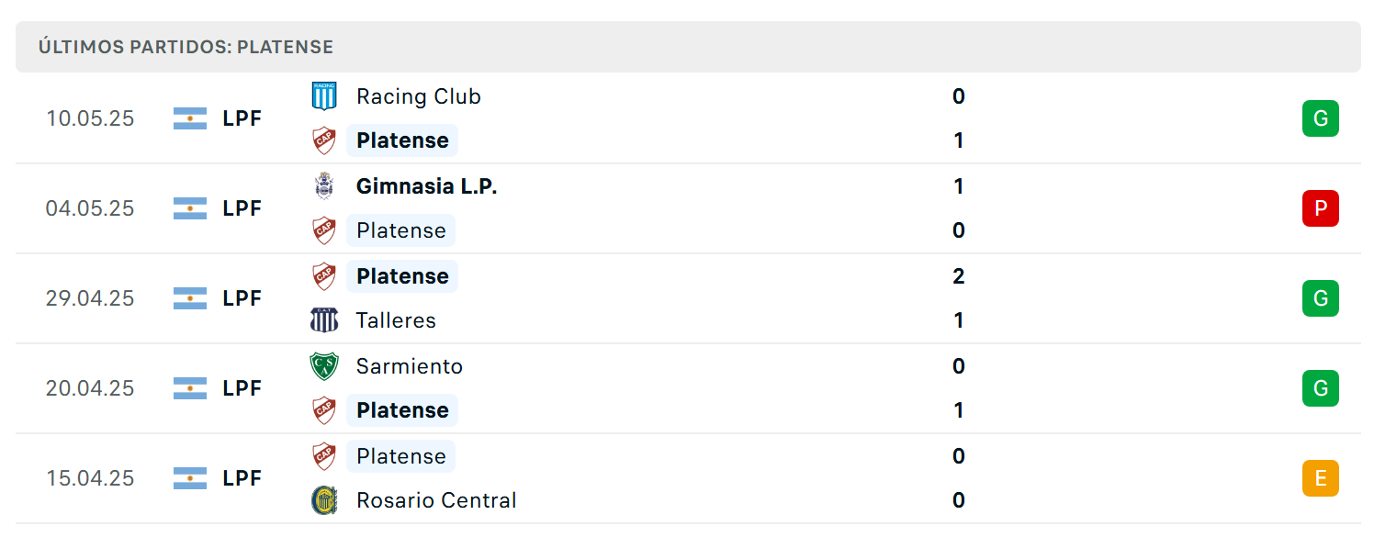Click orange E draw badge
Screen dimensions: 1374x537
coord(1321,478)
